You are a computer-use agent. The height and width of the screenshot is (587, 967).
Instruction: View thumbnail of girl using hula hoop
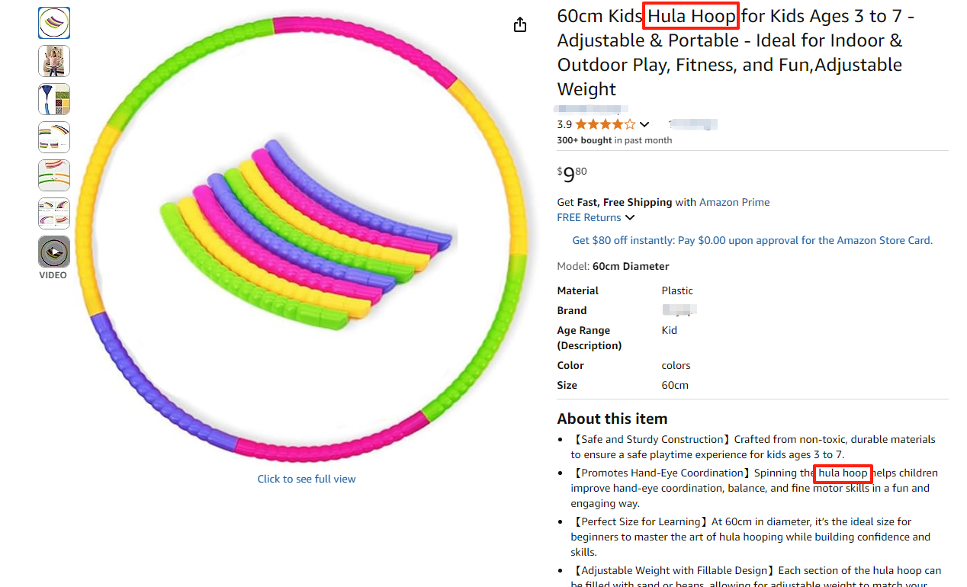coord(54,61)
